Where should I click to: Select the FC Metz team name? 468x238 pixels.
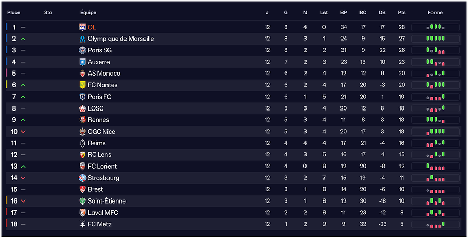(99, 224)
